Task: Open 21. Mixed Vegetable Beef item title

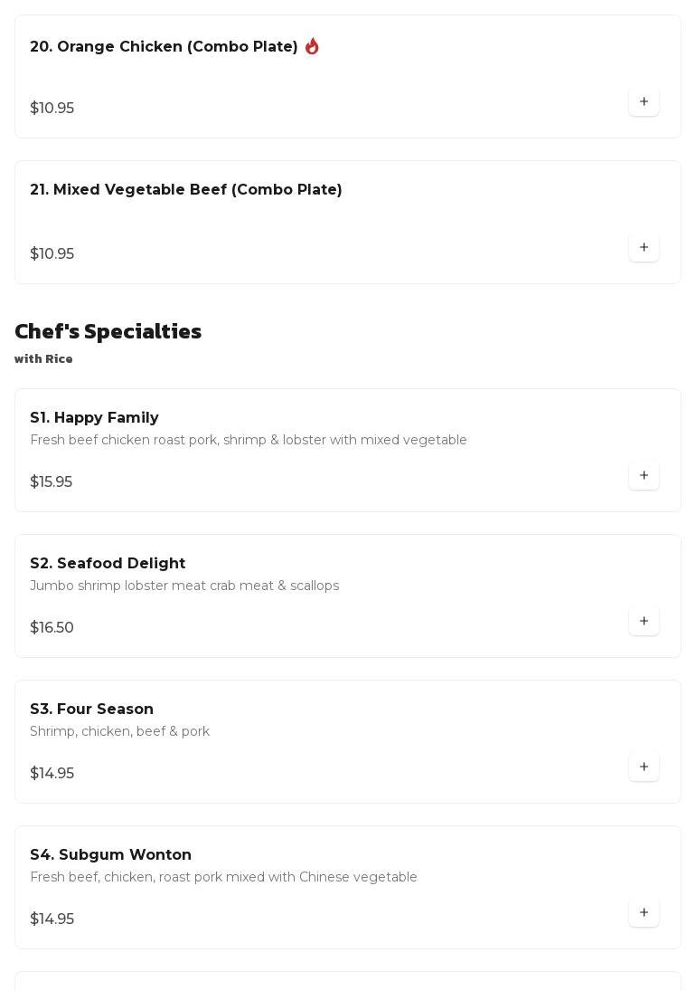Action: coord(185,190)
